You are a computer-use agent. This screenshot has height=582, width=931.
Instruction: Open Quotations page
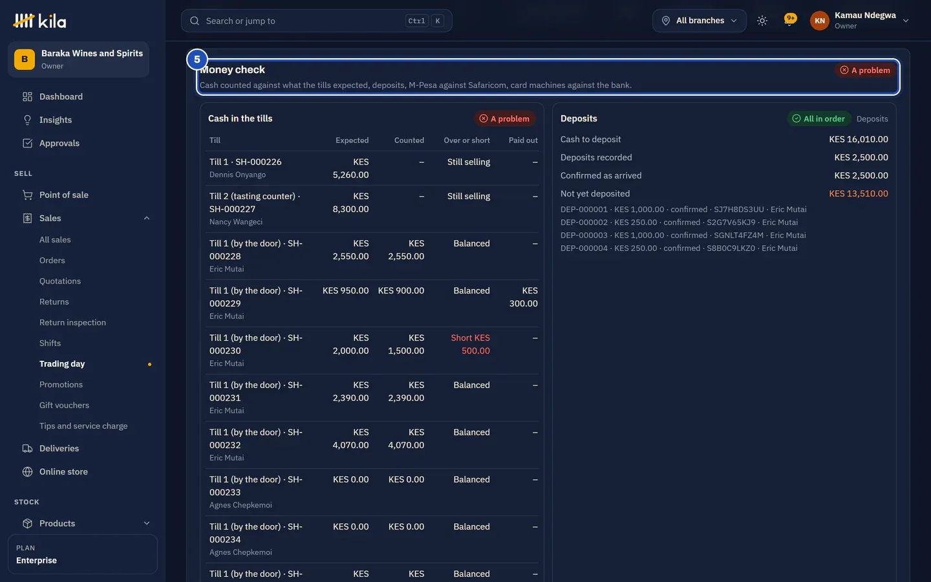point(60,281)
